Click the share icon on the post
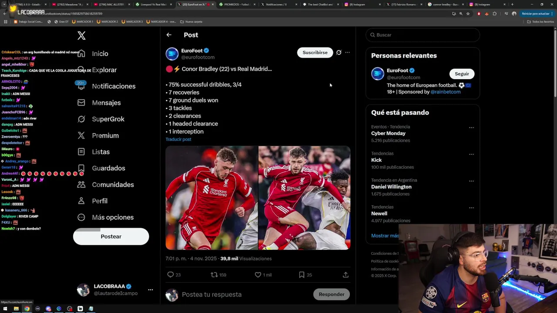The height and width of the screenshot is (313, 557). pos(346,275)
